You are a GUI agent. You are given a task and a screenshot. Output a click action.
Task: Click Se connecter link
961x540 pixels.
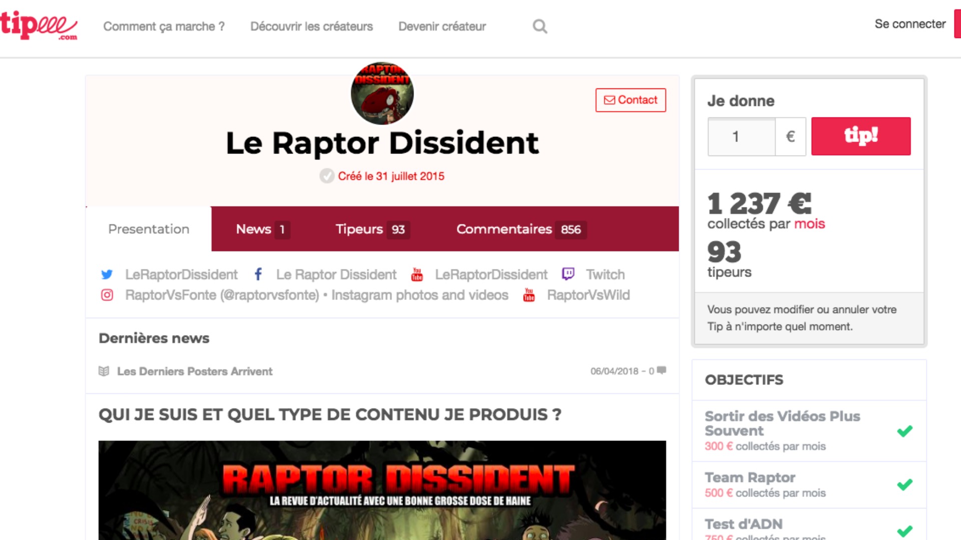tap(910, 24)
